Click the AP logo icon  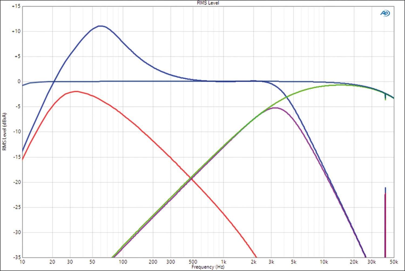pyautogui.click(x=385, y=13)
